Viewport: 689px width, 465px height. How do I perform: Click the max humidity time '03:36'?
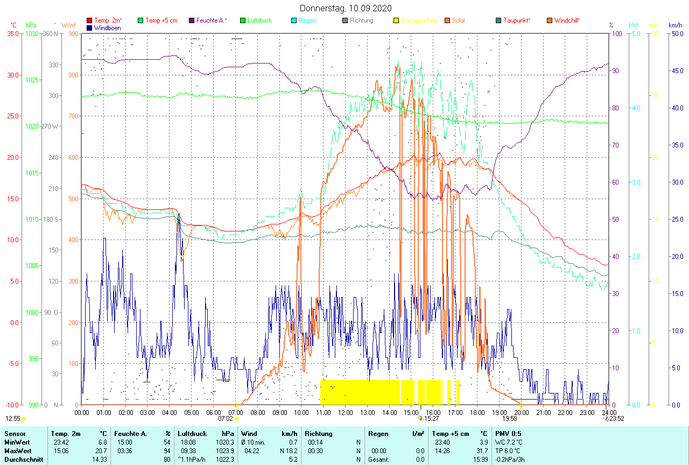coord(125,450)
